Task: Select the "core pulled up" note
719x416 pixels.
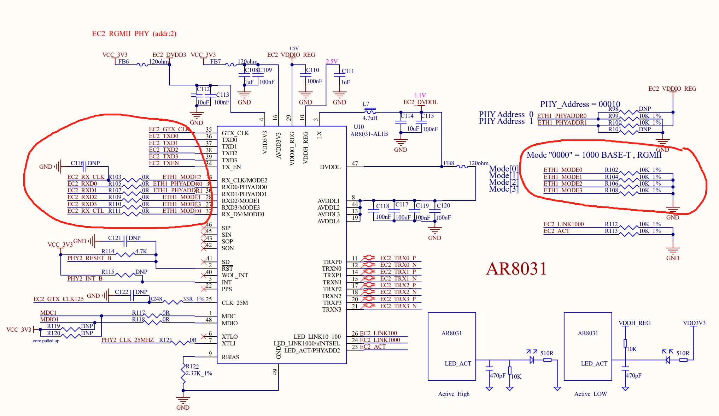Action: coord(46,340)
